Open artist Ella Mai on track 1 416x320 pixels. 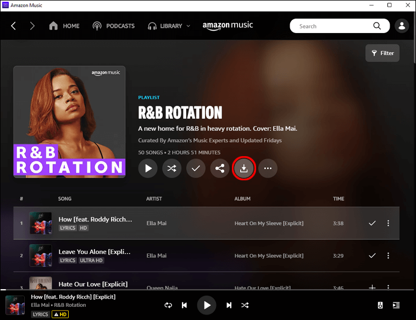click(157, 223)
